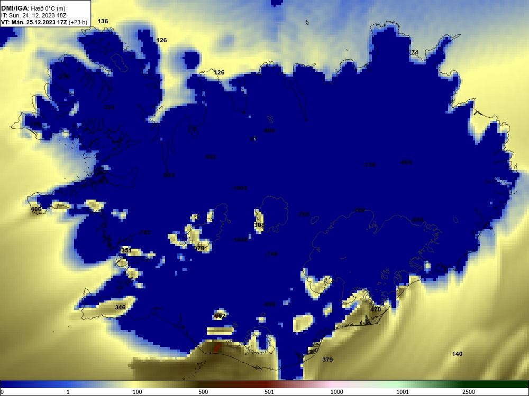The width and height of the screenshot is (529, 396).
Task: Click the legend tick label 500
Action: click(x=203, y=392)
